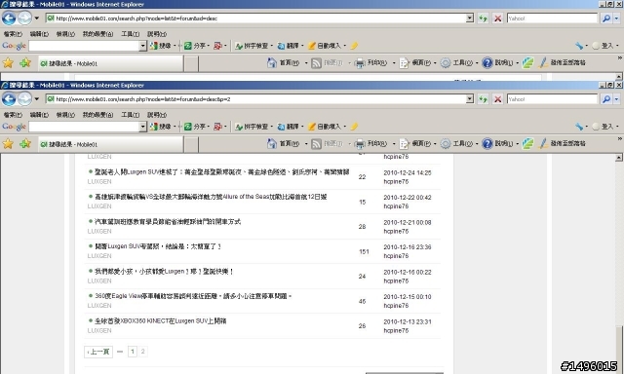Open search provider dropdown in back window
Screen dimensions: 624x374
[617, 19]
